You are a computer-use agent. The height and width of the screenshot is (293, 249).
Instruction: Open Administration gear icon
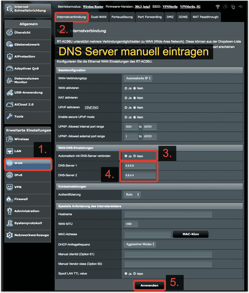pyautogui.click(x=10, y=211)
